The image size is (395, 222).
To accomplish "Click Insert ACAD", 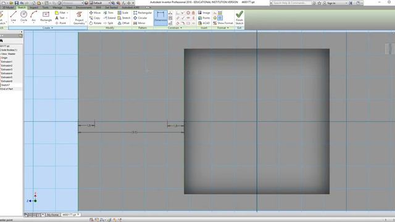I will pyautogui.click(x=204, y=23).
